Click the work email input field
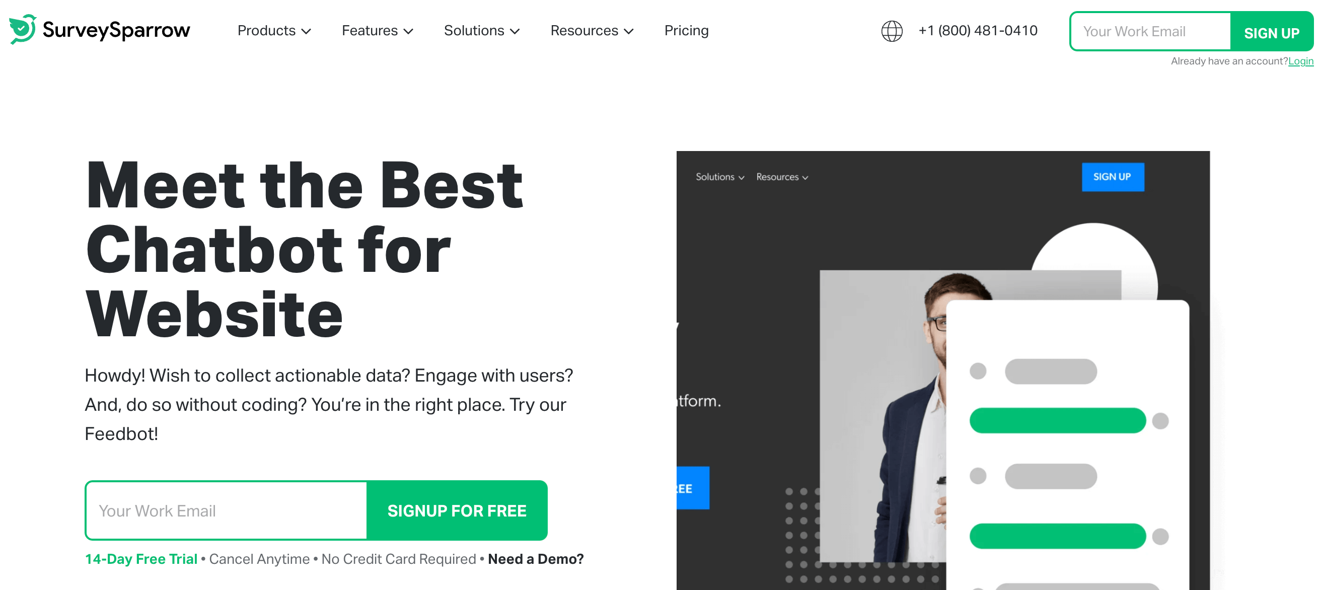 pos(227,510)
